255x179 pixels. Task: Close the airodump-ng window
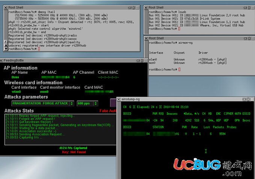[119, 99]
